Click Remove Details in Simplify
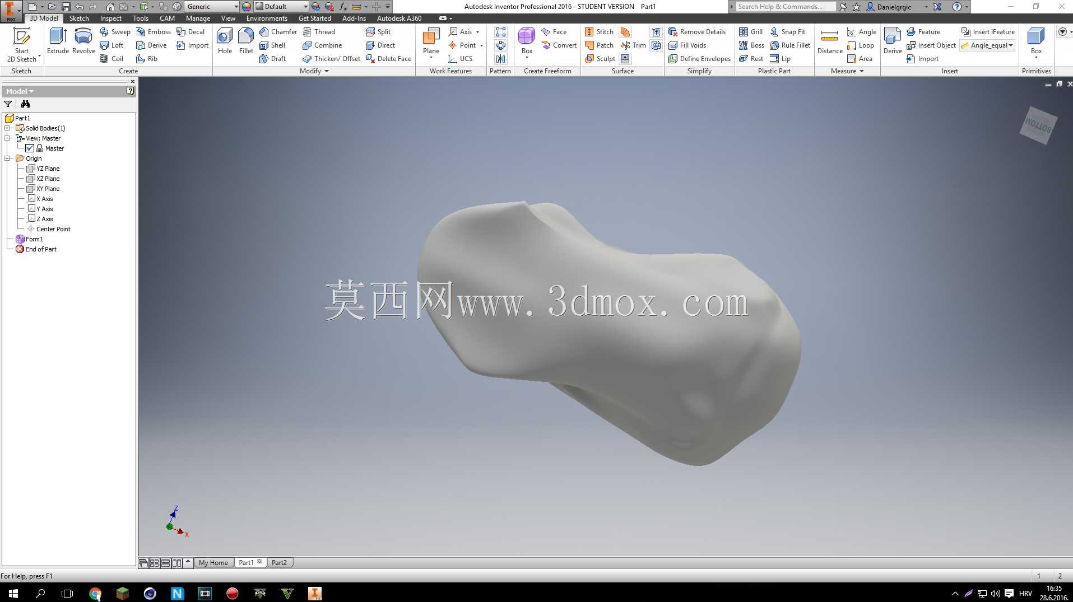The image size is (1073, 602). pos(697,32)
